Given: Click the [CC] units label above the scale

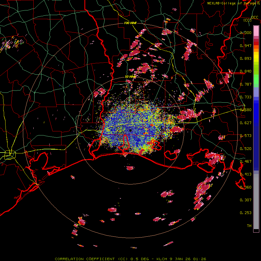Looking at the screenshot, I should point(248,20).
